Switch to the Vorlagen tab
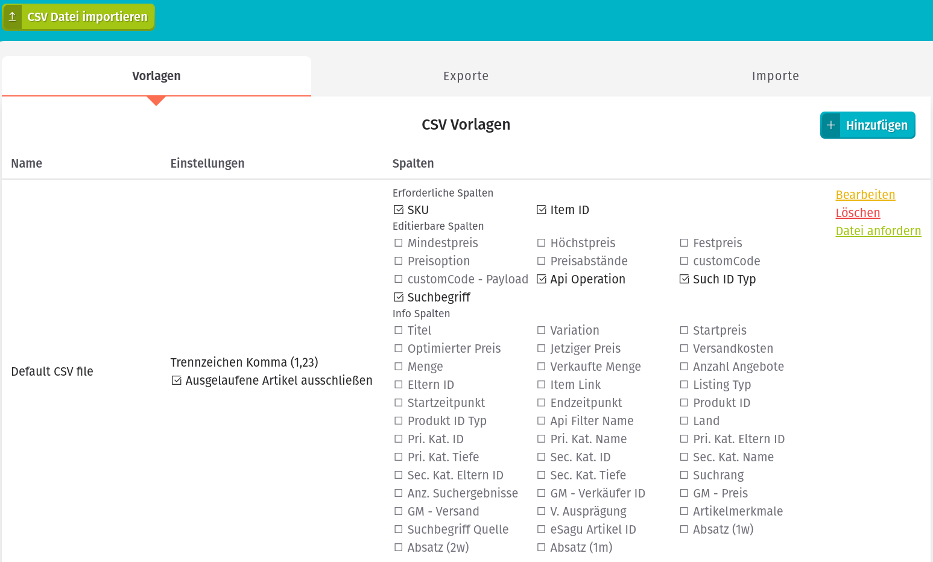The width and height of the screenshot is (933, 562). tap(156, 76)
